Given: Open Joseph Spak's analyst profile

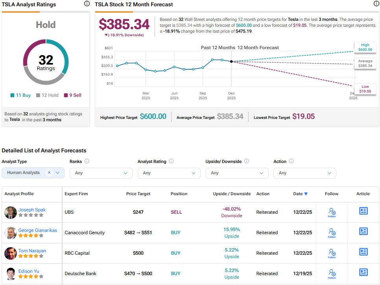Looking at the screenshot, I should (32, 210).
